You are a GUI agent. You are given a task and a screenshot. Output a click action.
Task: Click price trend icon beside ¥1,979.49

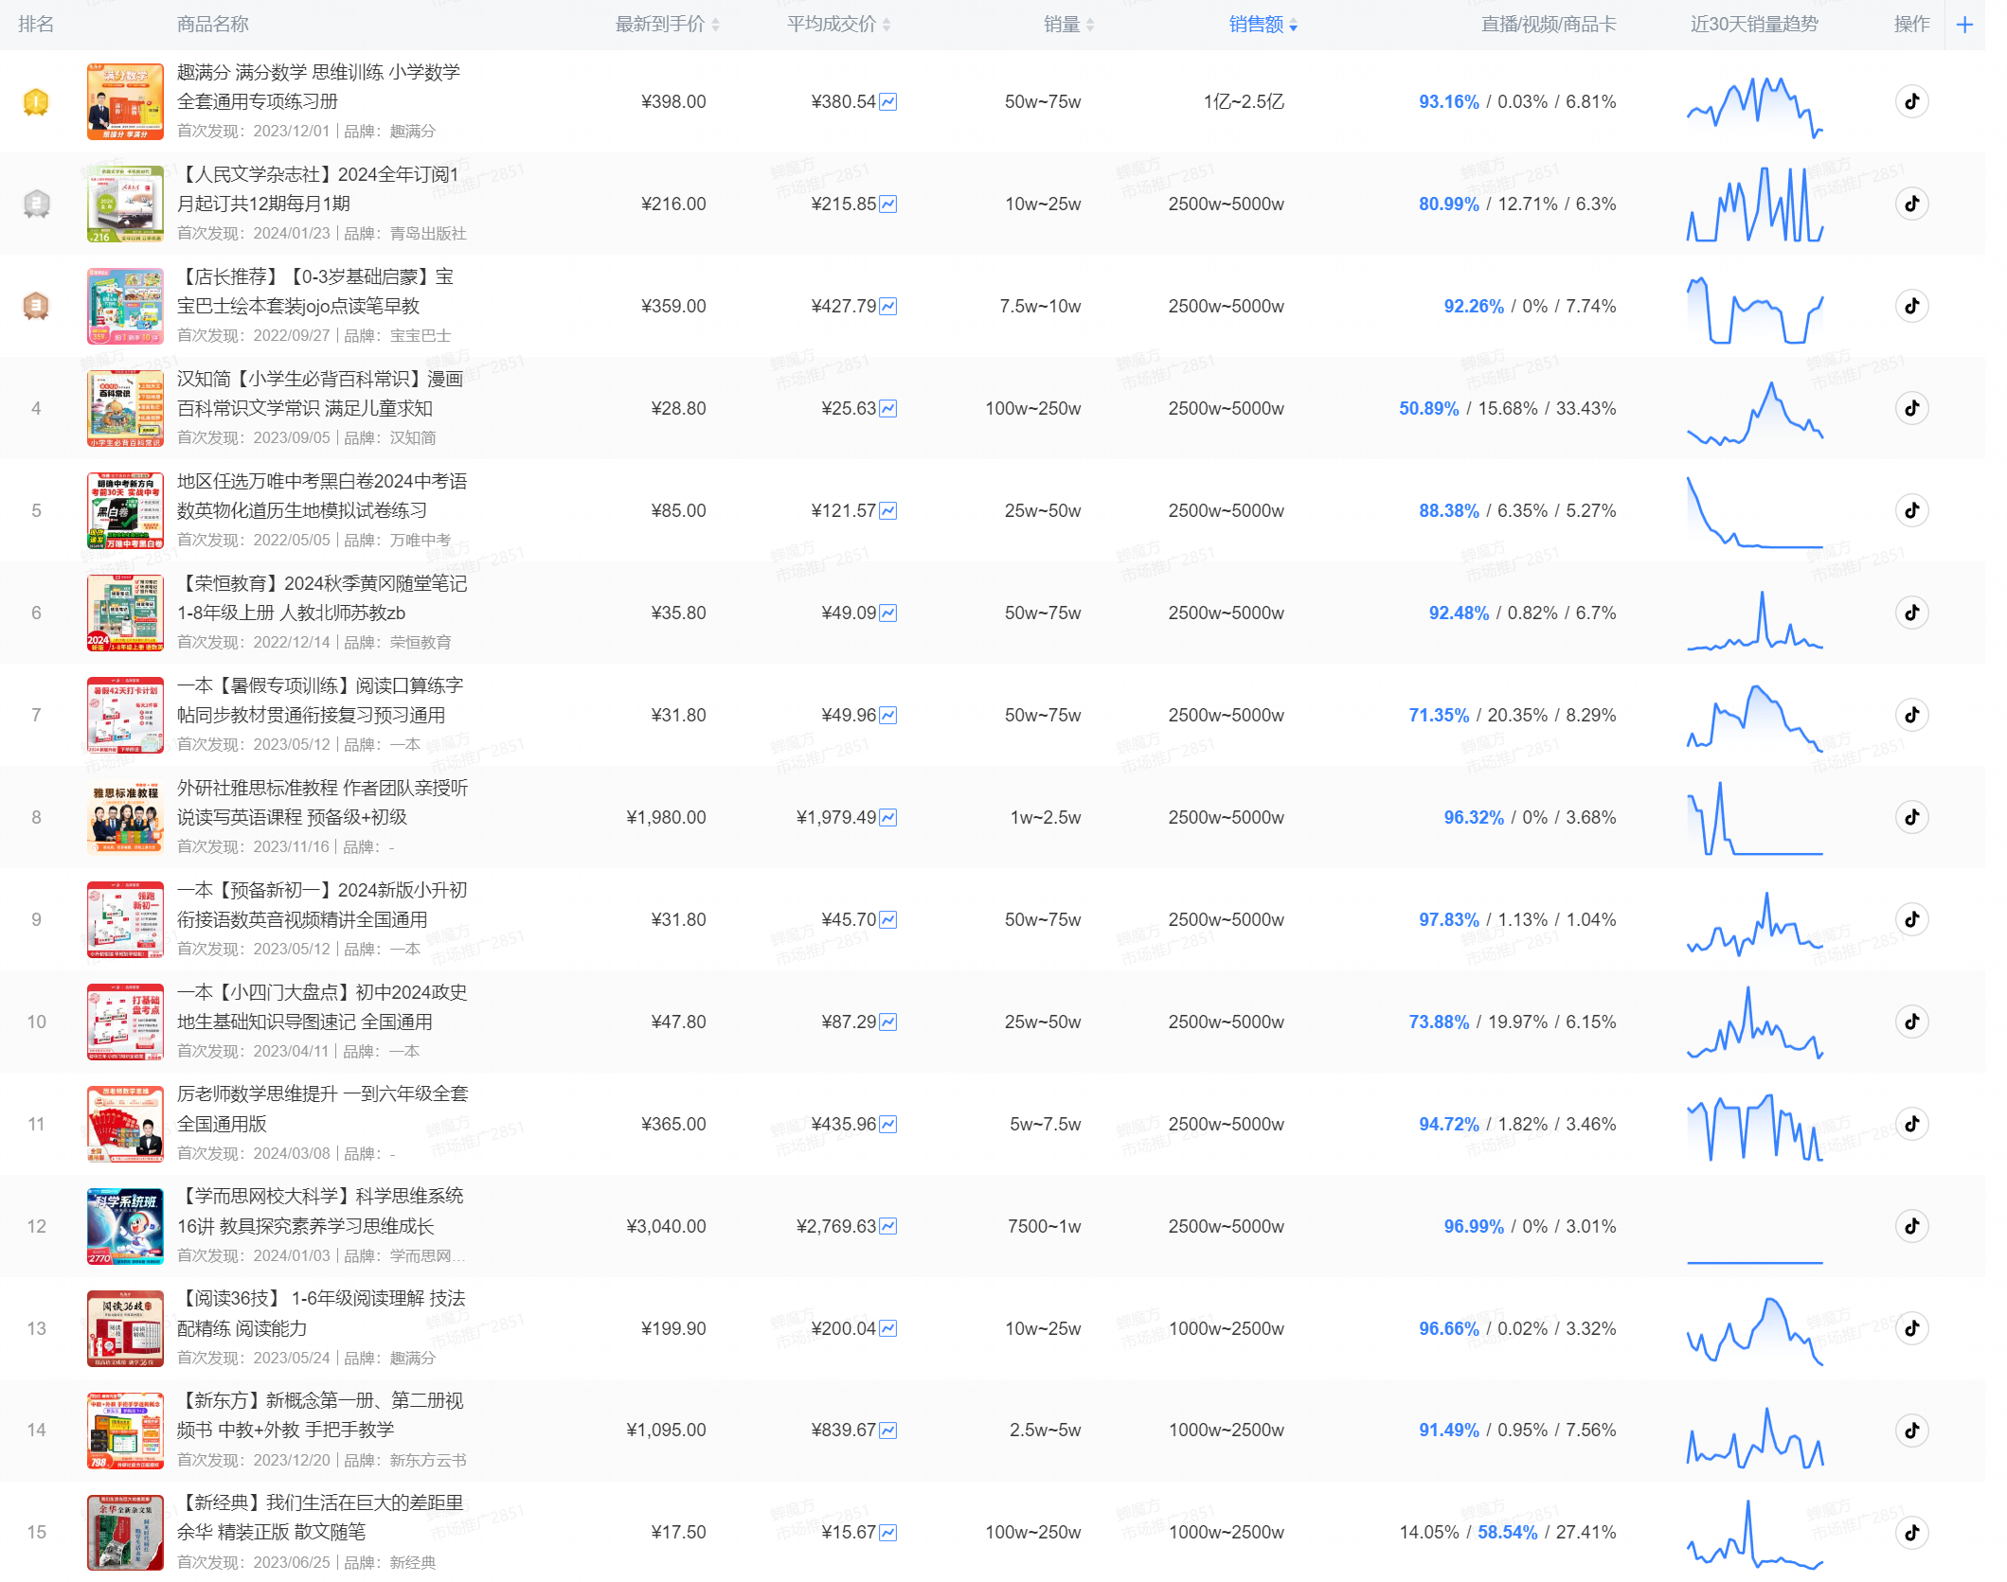(x=887, y=818)
